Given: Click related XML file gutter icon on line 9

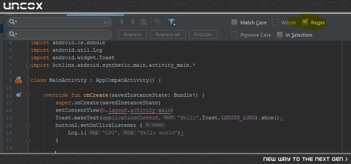Looking at the screenshot, I should click(18, 80).
